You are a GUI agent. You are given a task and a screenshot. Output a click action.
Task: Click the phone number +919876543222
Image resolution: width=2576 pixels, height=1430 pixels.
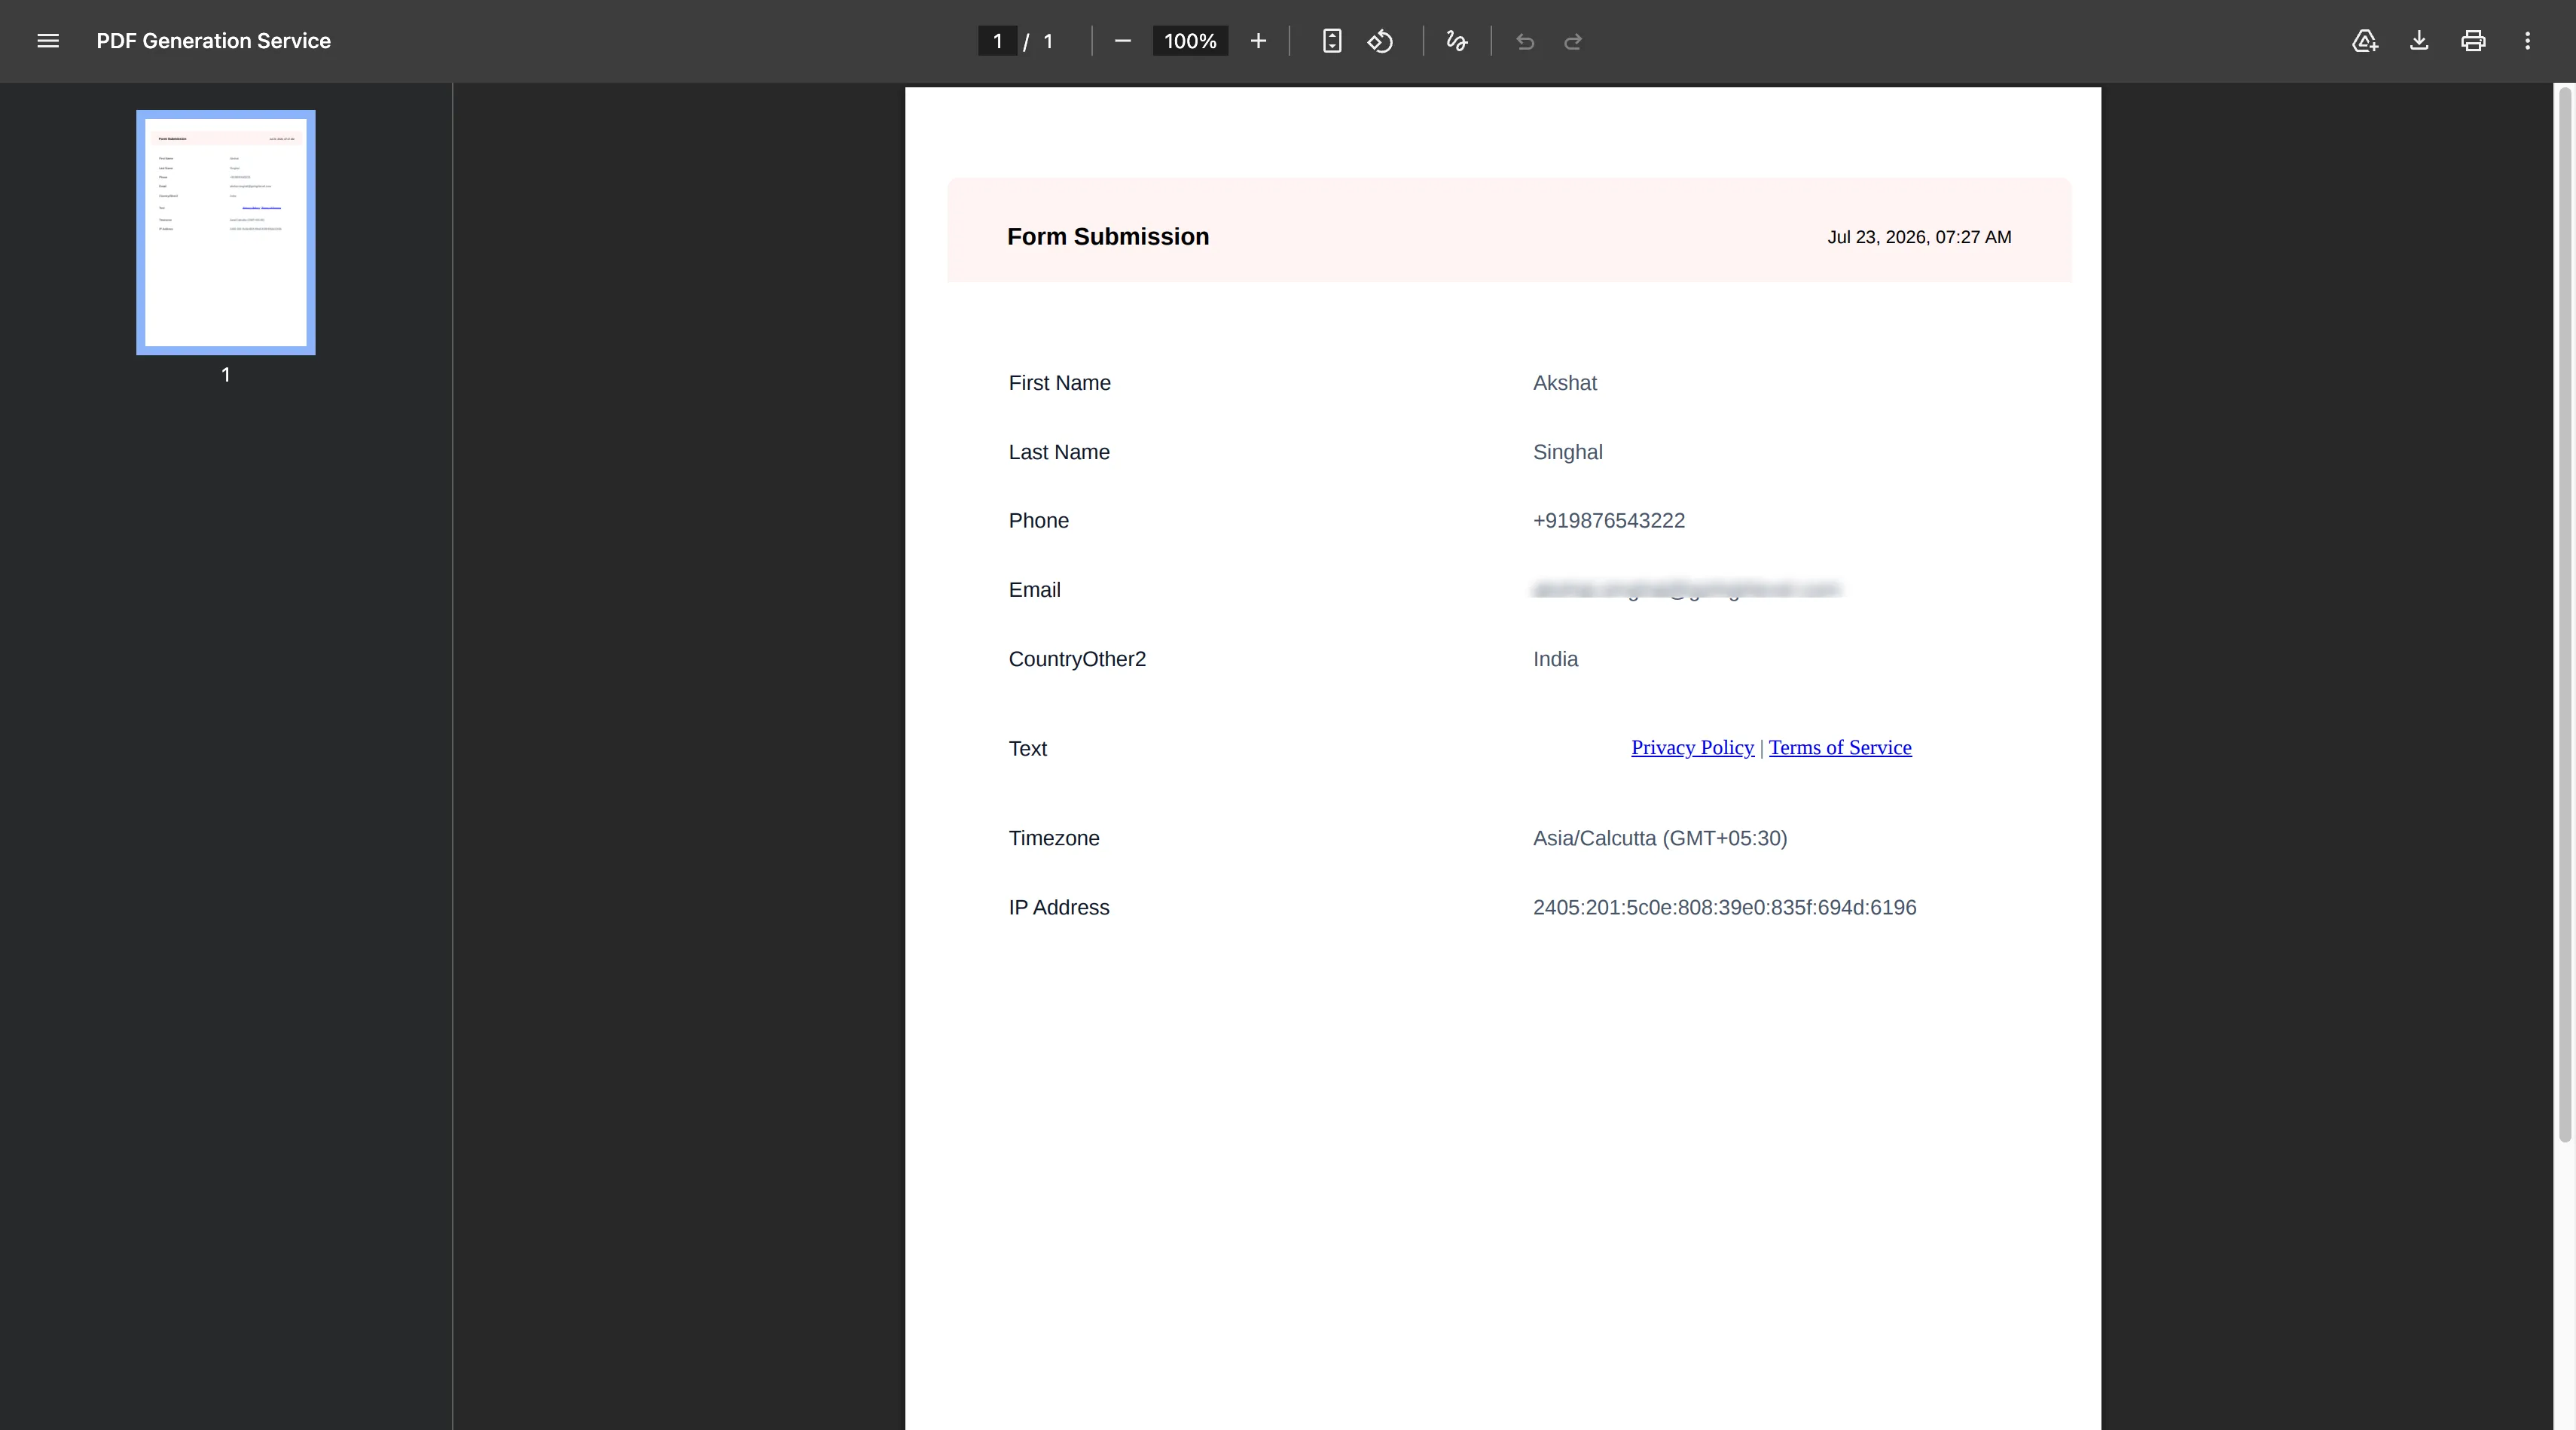[x=1609, y=521]
